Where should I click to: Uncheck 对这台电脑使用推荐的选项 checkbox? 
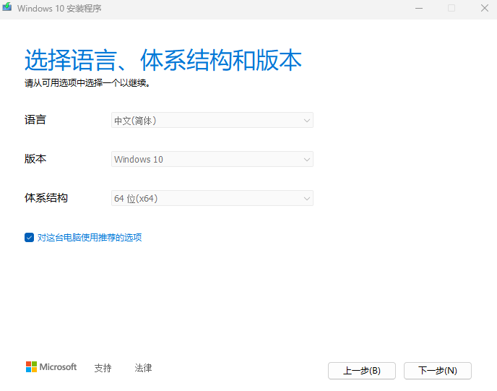pyautogui.click(x=29, y=237)
